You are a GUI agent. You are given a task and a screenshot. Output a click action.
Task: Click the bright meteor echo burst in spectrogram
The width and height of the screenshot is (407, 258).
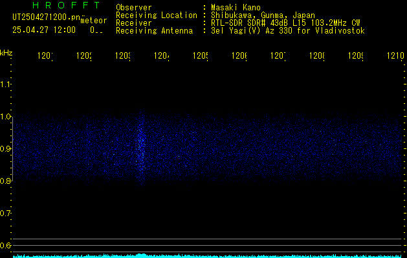pyautogui.click(x=141, y=146)
